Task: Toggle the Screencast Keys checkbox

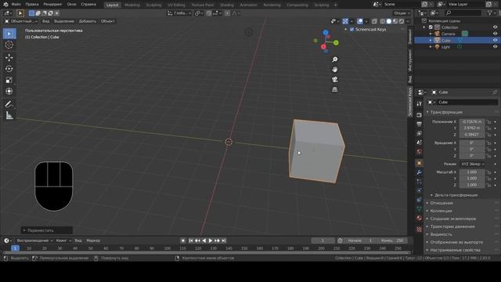Action: click(351, 30)
